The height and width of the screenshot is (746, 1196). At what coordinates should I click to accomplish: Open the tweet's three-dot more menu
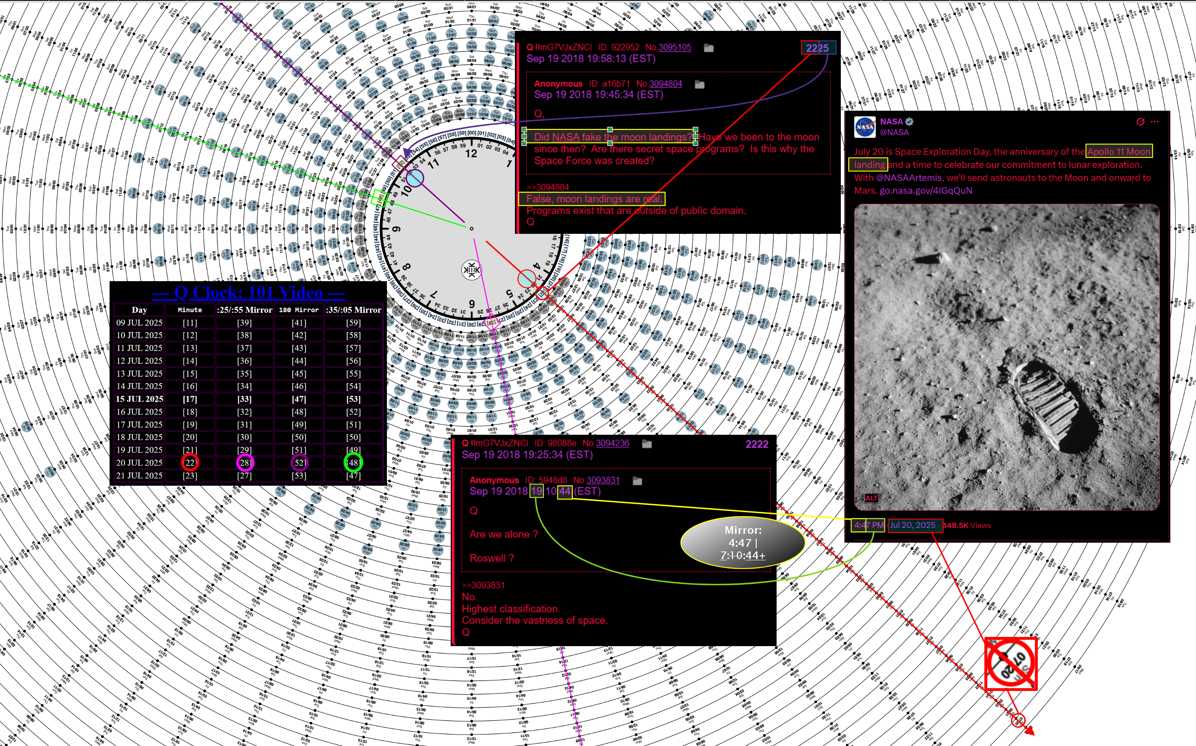1155,122
